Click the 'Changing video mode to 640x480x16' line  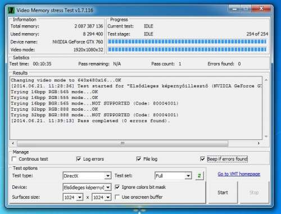[66, 80]
